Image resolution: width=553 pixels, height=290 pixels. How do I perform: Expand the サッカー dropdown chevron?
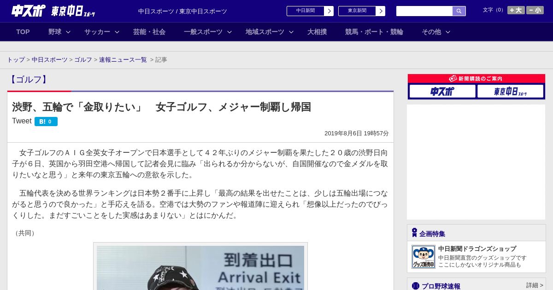117,32
